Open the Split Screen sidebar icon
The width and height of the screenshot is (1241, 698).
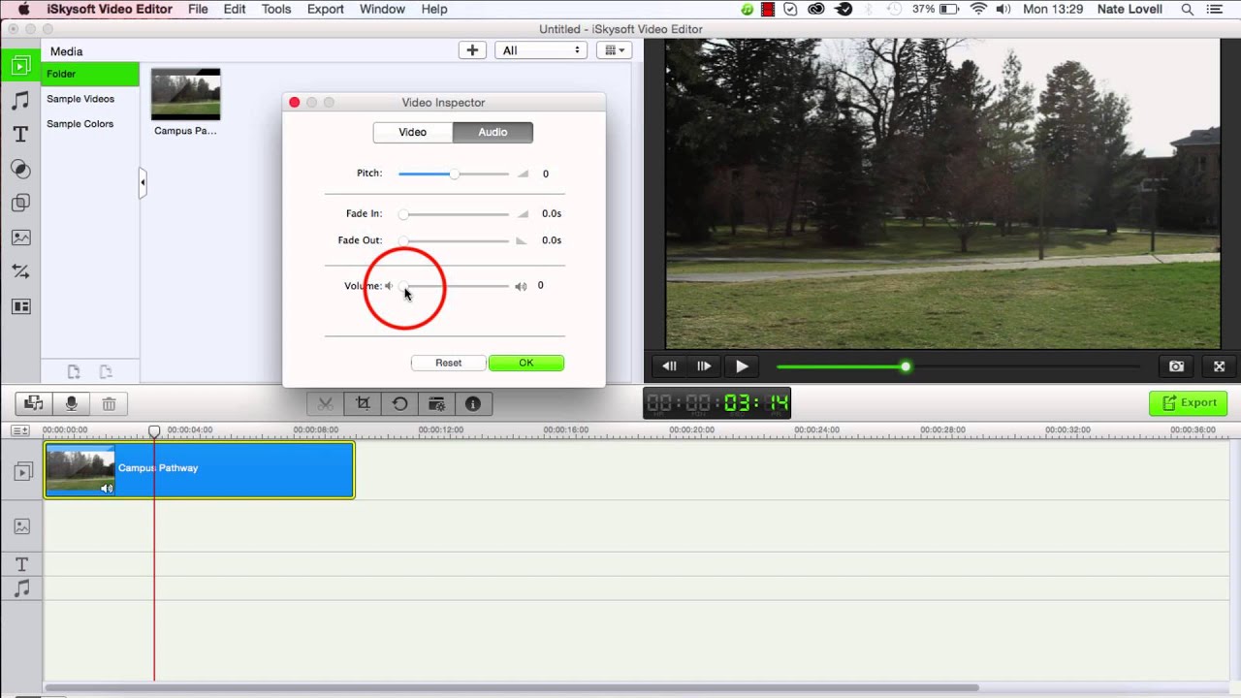coord(20,306)
